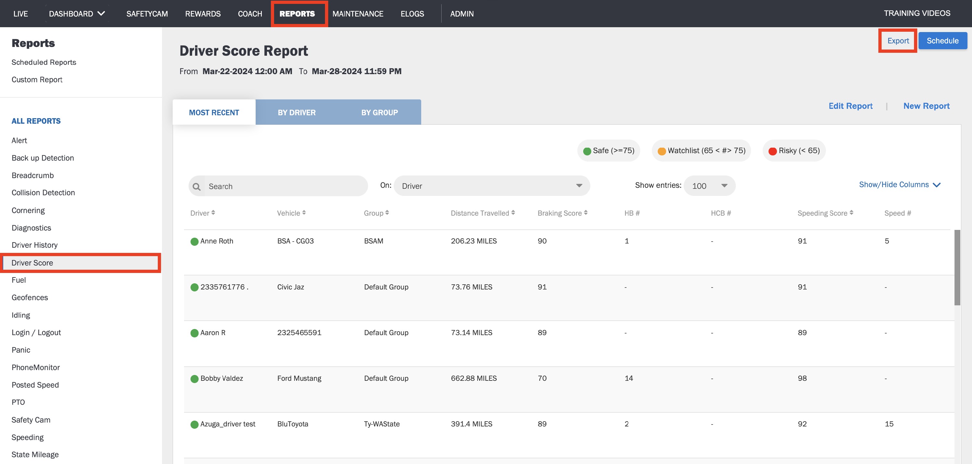Click the Edit Report link
The width and height of the screenshot is (972, 464).
(850, 106)
